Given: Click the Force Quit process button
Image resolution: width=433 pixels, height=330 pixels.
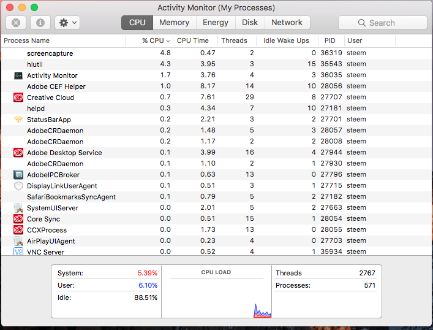Looking at the screenshot, I should (x=16, y=23).
